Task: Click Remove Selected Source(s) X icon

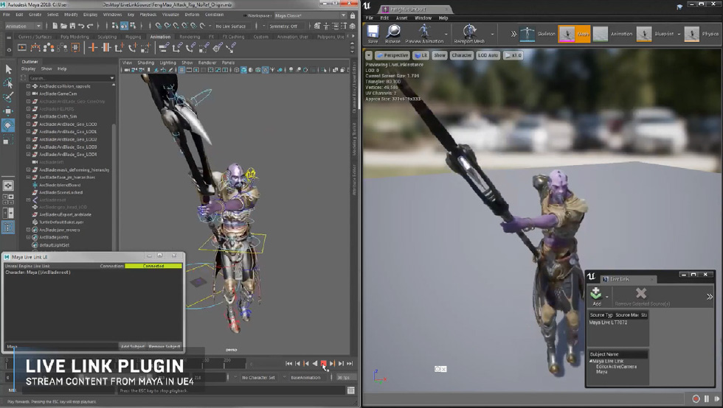Action: point(641,293)
